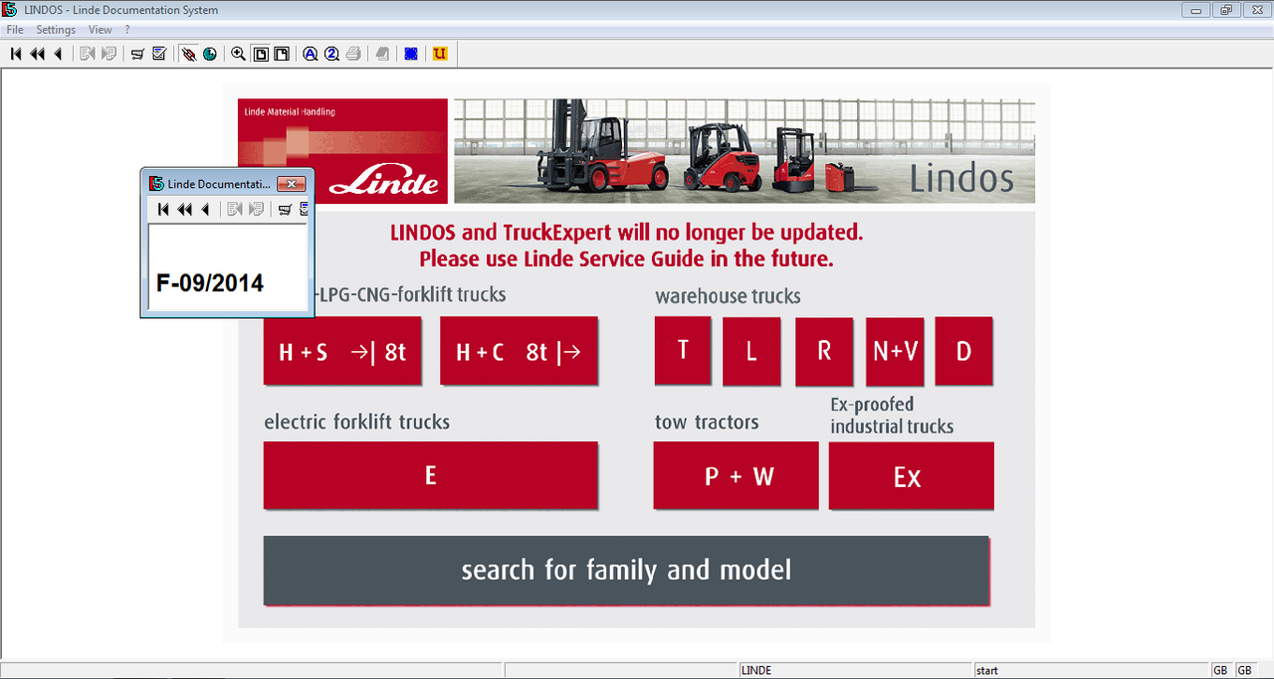Open warehouse trucks 'T' category
This screenshot has height=679, width=1274.
coord(683,351)
